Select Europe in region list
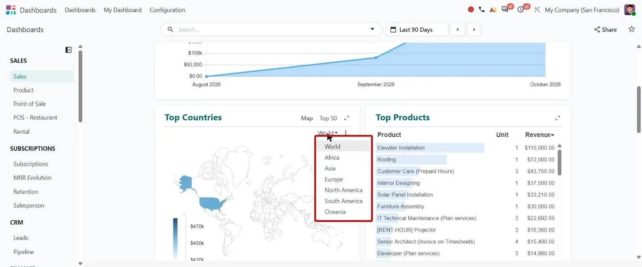This screenshot has width=642, height=267. click(343, 179)
